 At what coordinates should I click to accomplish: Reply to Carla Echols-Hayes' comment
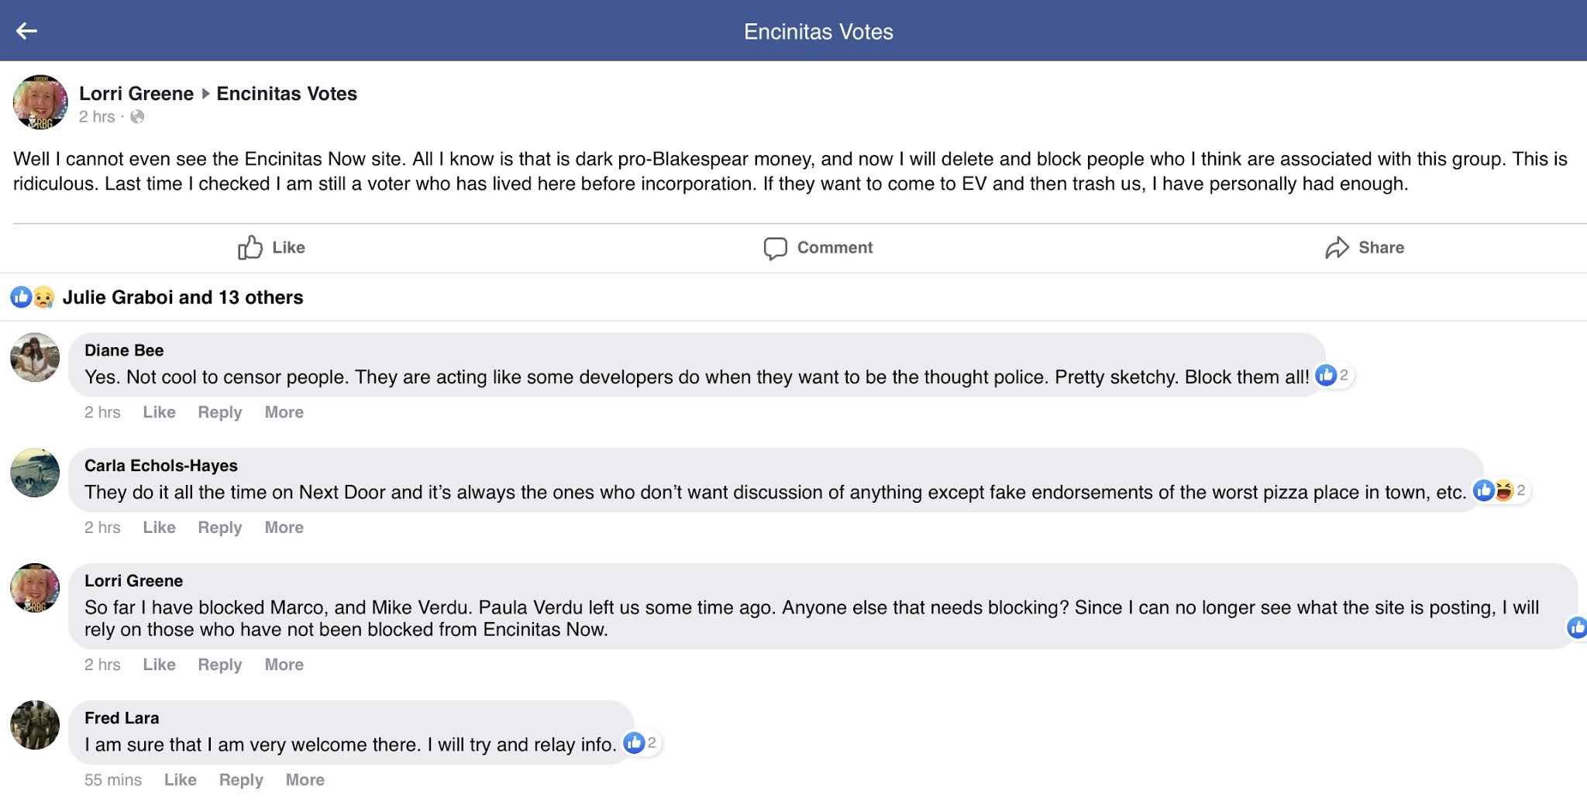(x=219, y=528)
